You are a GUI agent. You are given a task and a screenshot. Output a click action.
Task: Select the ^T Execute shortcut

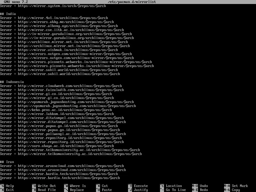138,186
